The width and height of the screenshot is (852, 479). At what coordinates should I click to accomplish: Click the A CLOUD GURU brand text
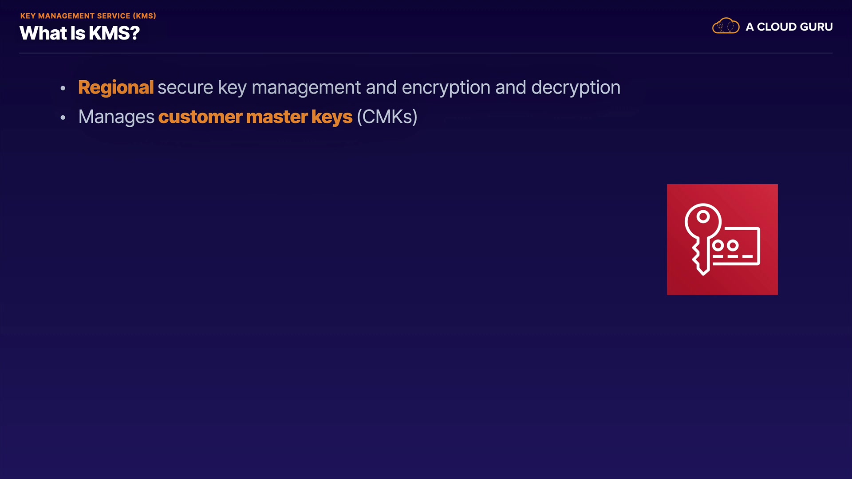(x=789, y=27)
